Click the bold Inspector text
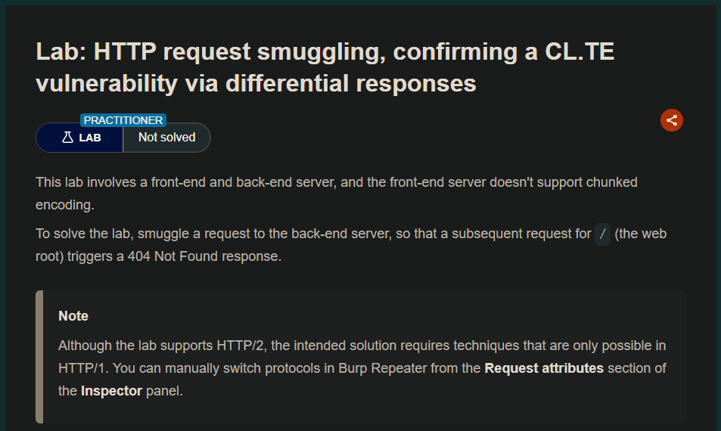 111,392
